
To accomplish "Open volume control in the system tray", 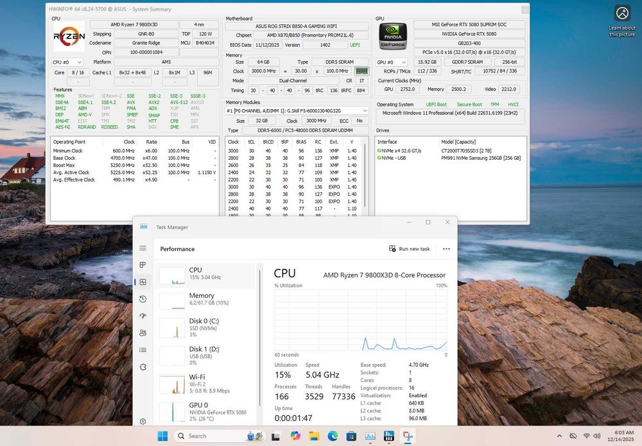I will pyautogui.click(x=597, y=436).
